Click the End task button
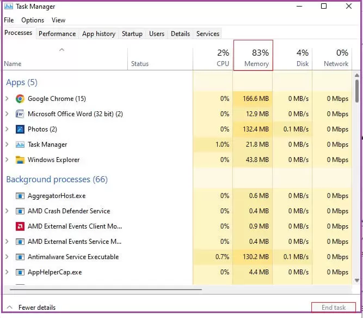The width and height of the screenshot is (363, 318). (x=334, y=307)
